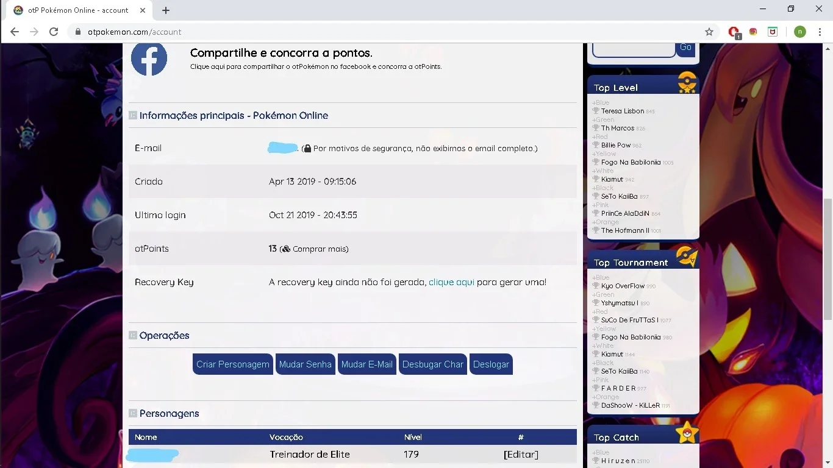Viewport: 833px width, 468px height.
Task: Go back using browser back arrow
Action: 15,32
